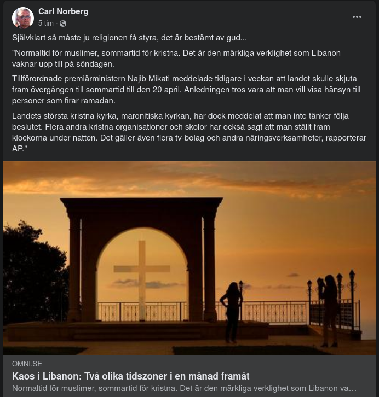Open the post via '5 tim' timestamp
Image resolution: width=379 pixels, height=397 pixels.
pos(46,24)
